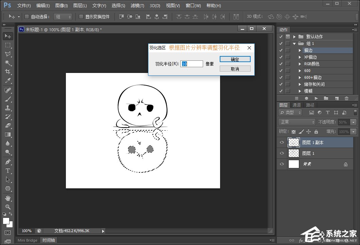Click the lock all icon in Layers panel
Screen dimensions: 360x245
coord(316,132)
